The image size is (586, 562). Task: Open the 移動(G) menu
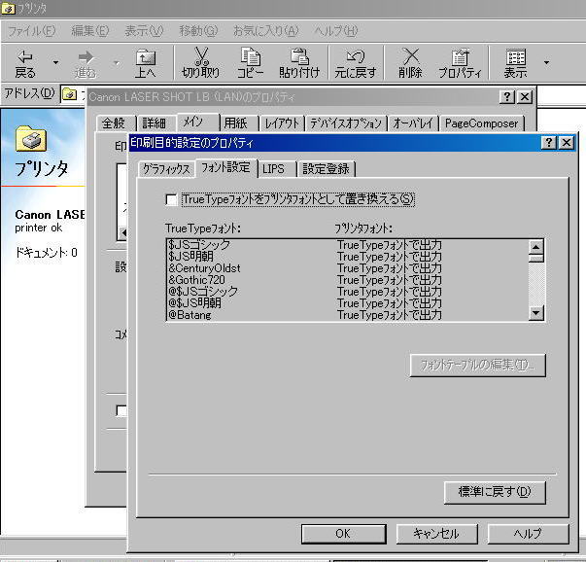coord(198,31)
